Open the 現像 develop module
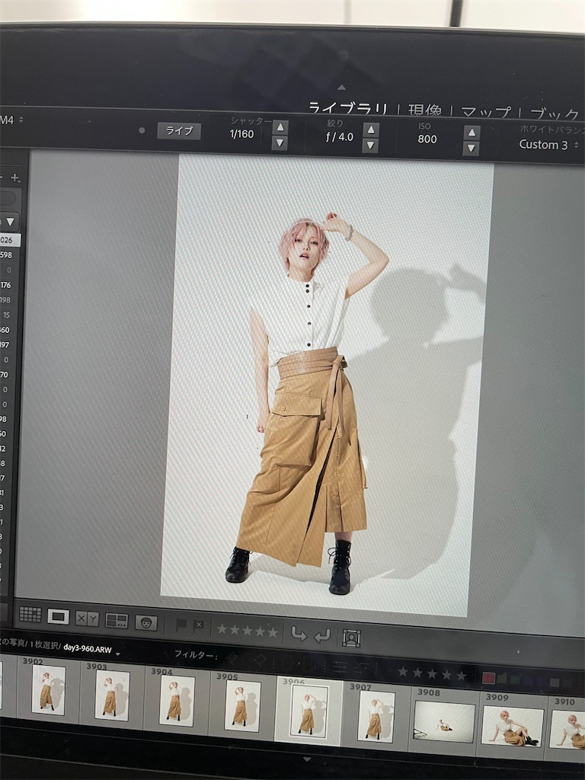The width and height of the screenshot is (585, 780). tap(424, 110)
